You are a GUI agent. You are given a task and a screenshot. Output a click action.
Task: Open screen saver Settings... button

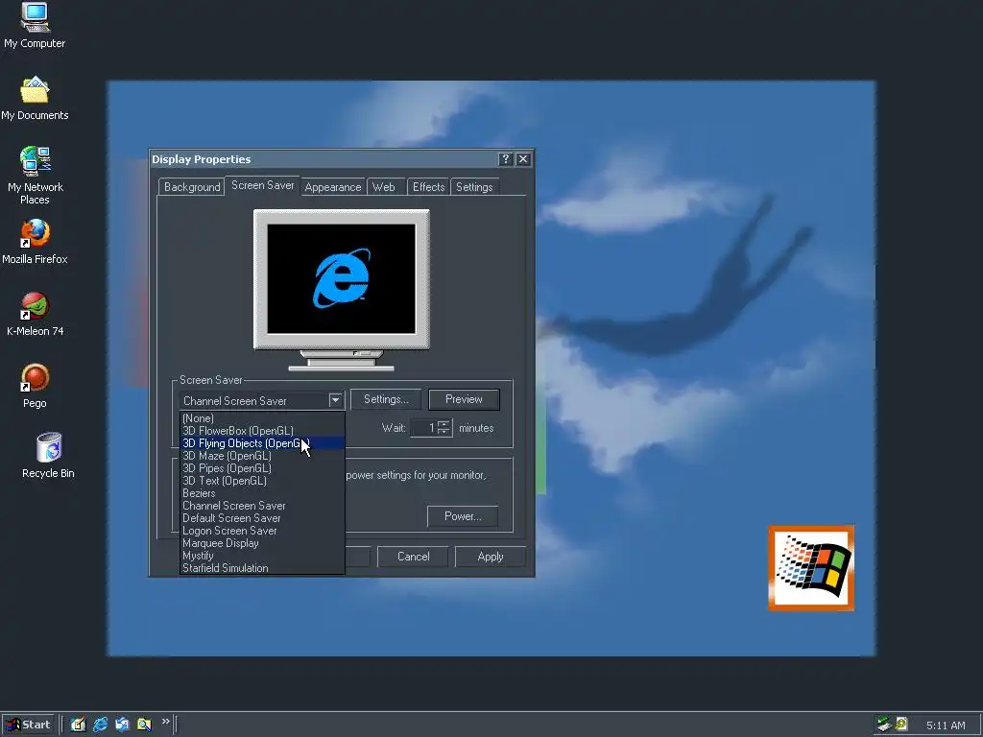[x=386, y=399]
